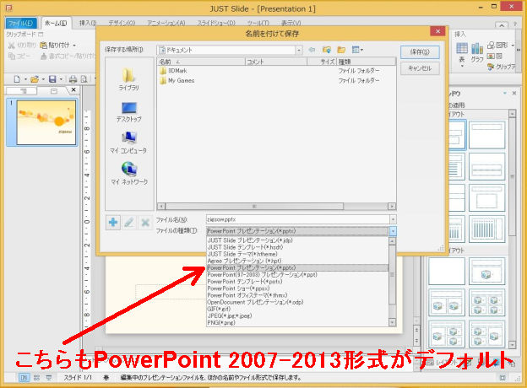Create a new folder in save dialog
Viewport: 527px width, 388px height.
click(341, 50)
